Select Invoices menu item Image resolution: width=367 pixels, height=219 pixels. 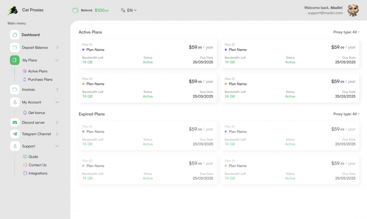(x=28, y=90)
